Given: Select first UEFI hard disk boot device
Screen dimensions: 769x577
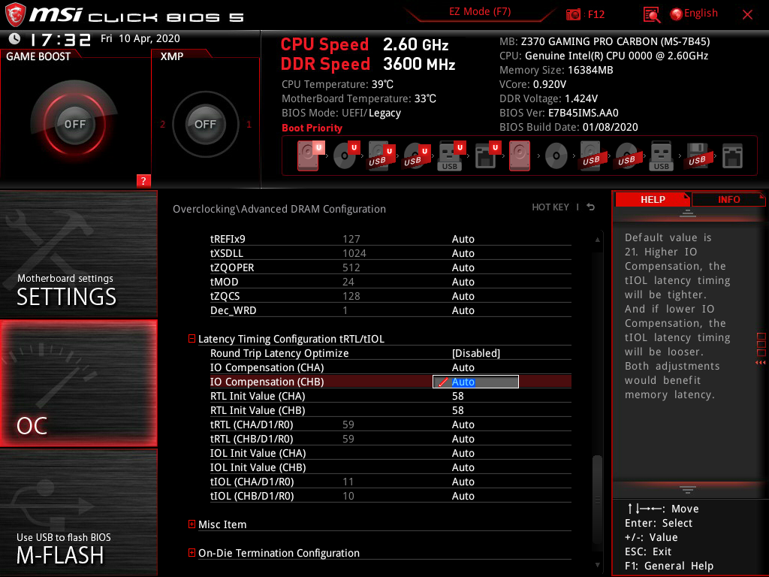Looking at the screenshot, I should pyautogui.click(x=310, y=156).
